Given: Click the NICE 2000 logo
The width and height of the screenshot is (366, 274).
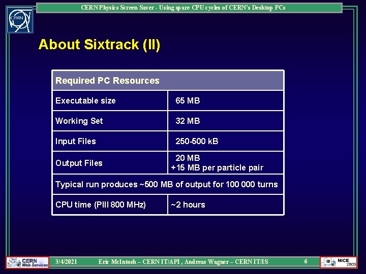Looking at the screenshot, I should click(339, 262).
